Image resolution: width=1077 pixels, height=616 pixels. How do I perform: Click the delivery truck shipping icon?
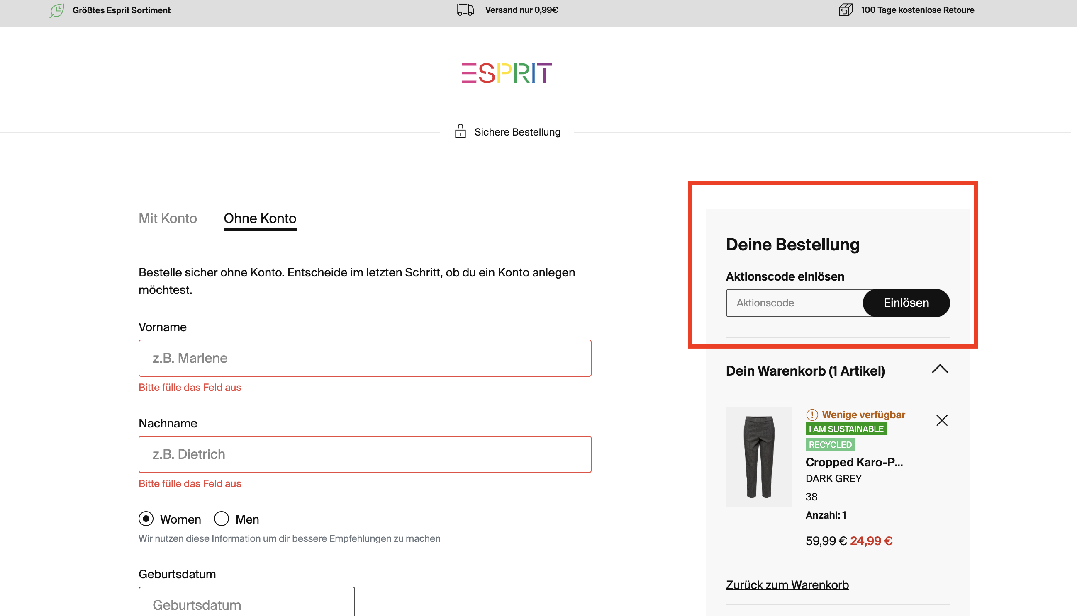point(465,10)
